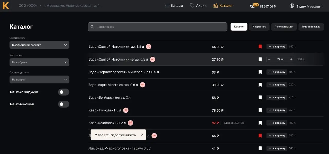Switch to the Готовый заказ tab

311,27
